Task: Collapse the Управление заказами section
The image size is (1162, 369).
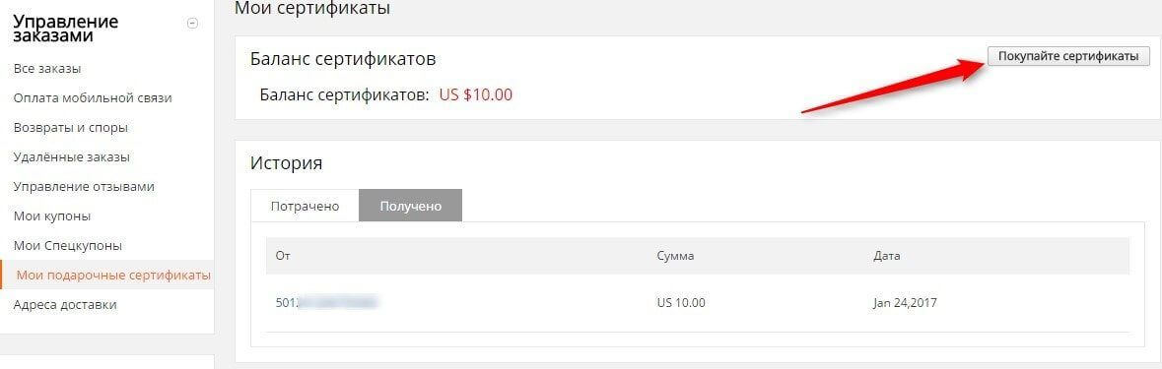Action: pos(192,23)
